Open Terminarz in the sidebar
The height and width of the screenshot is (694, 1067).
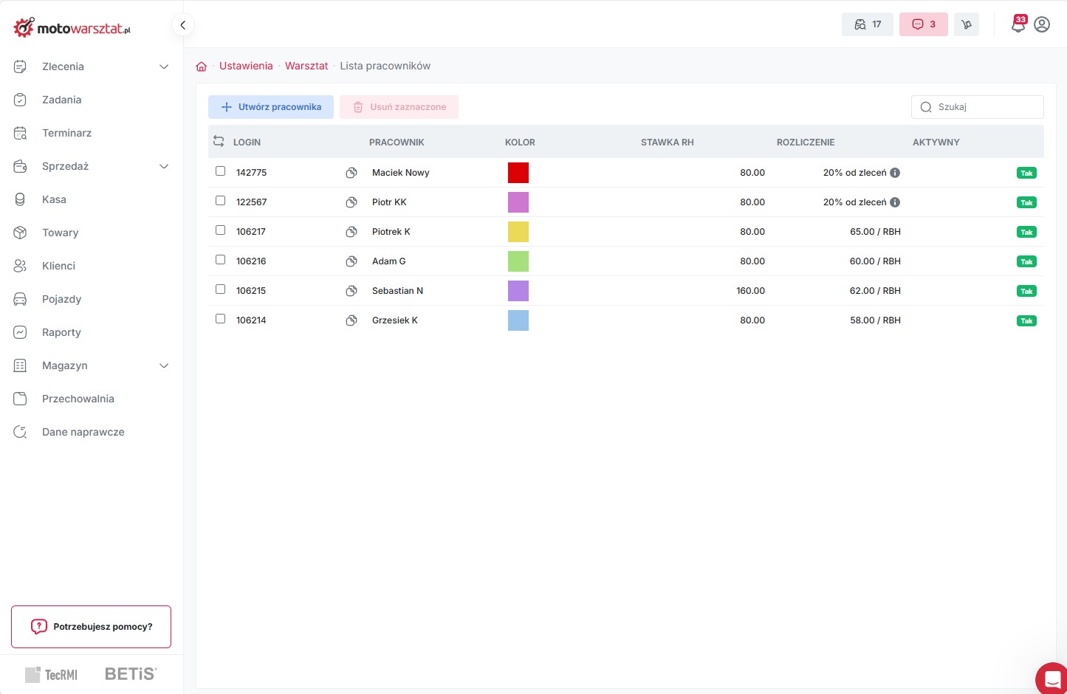point(66,133)
